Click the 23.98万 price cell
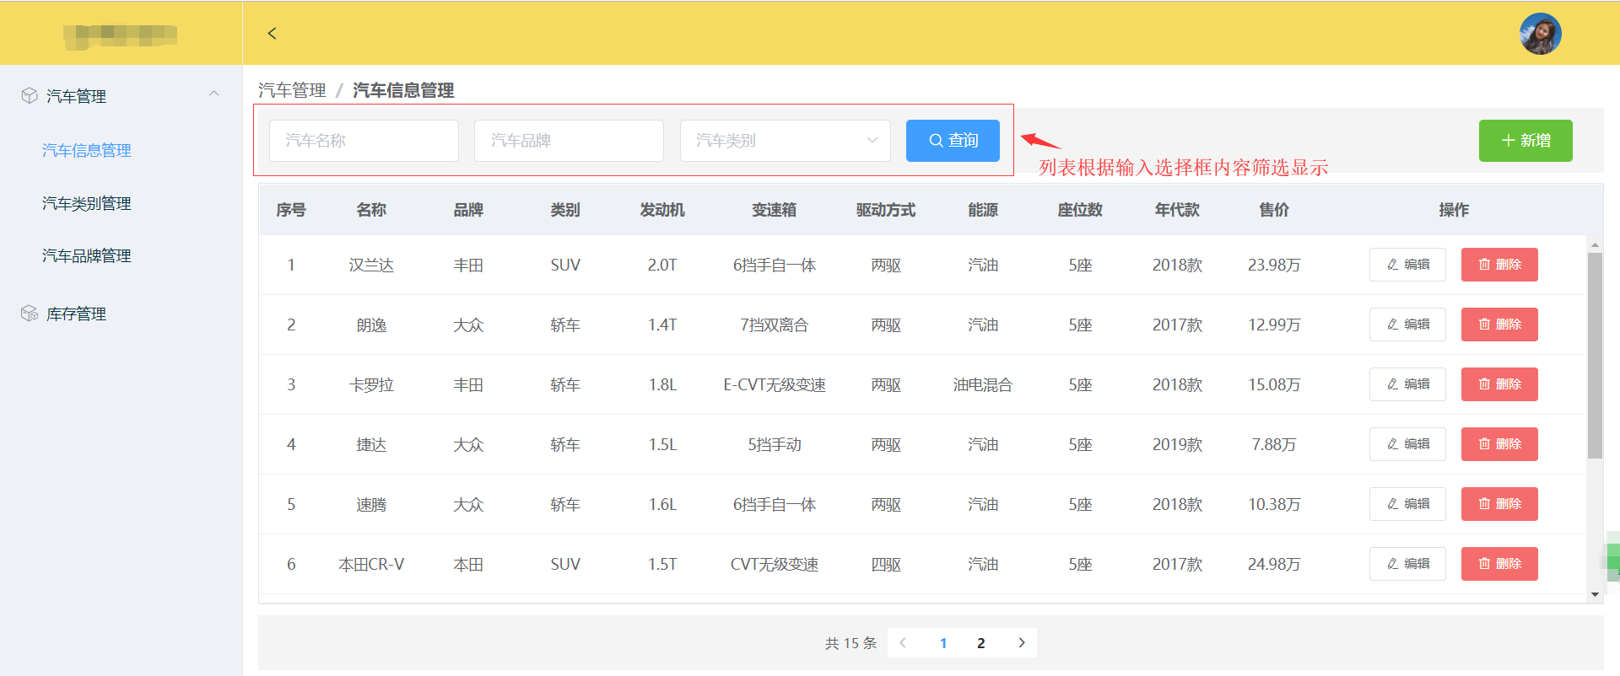 tap(1274, 266)
